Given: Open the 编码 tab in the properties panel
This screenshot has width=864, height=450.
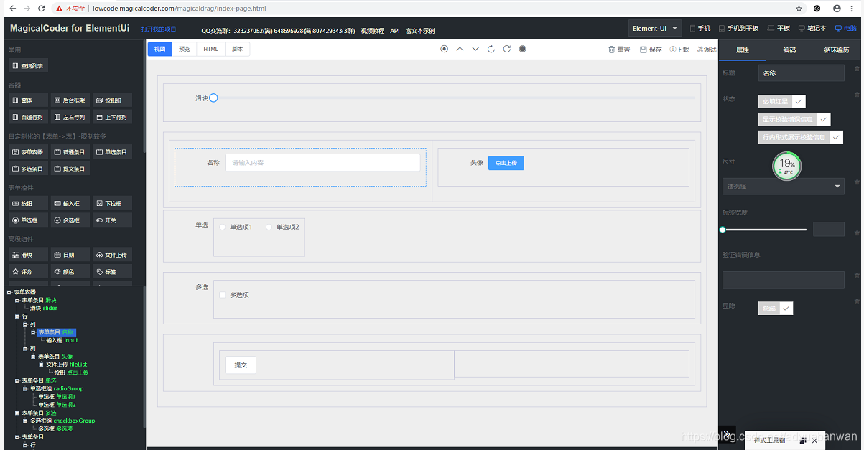Looking at the screenshot, I should tap(789, 50).
